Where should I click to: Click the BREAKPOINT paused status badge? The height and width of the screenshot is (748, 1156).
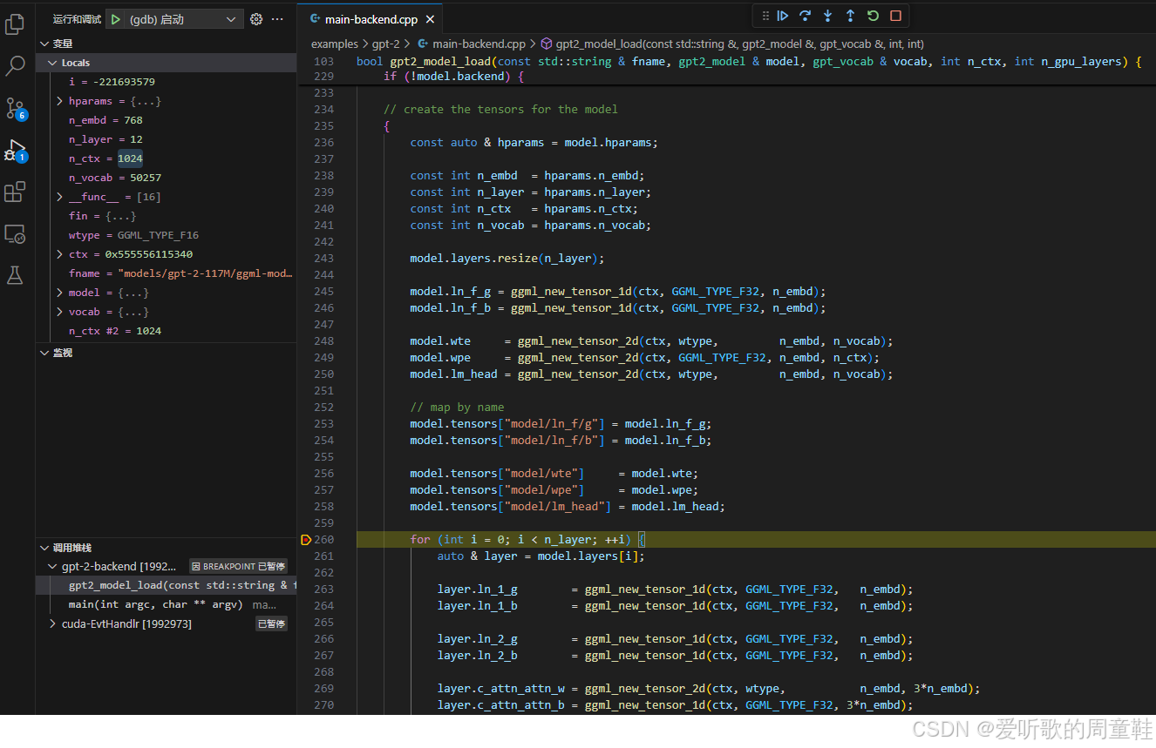(239, 566)
